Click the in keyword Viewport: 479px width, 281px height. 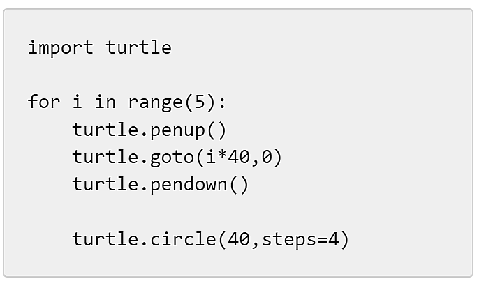(x=105, y=101)
